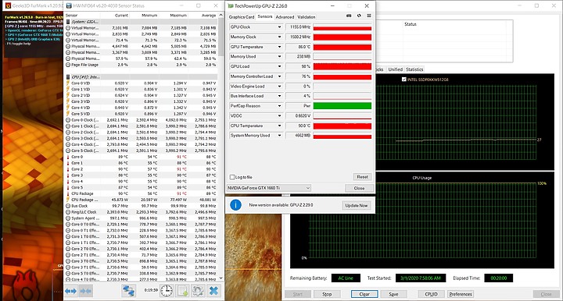563x301 pixels.
Task: Click the Remaining Battery AC Line field
Action: click(x=346, y=278)
